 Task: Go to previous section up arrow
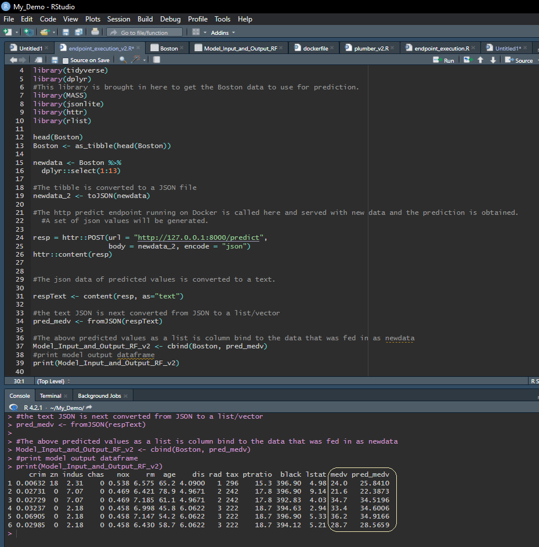tap(480, 60)
